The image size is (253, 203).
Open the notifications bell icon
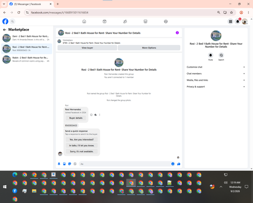pyautogui.click(x=238, y=21)
